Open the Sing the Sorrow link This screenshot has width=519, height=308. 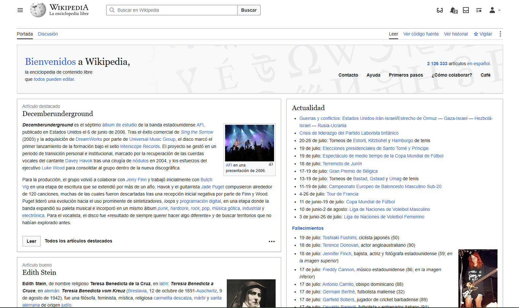pos(197,132)
